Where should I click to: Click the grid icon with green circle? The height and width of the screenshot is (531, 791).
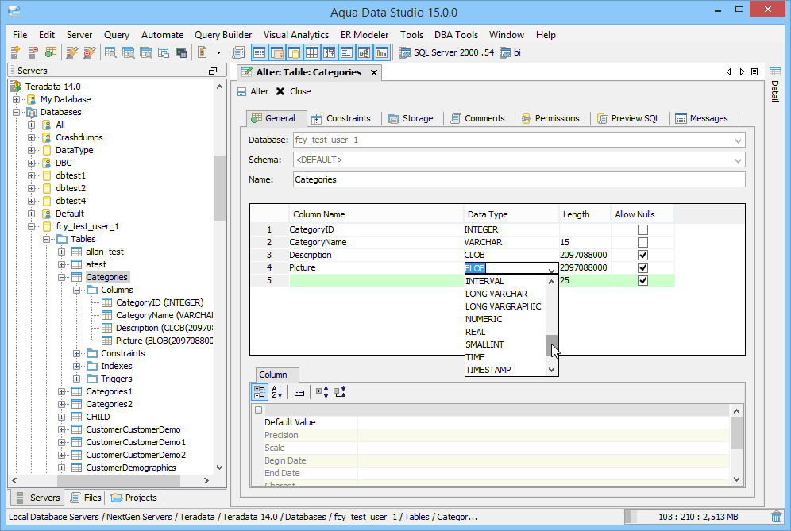[51, 52]
